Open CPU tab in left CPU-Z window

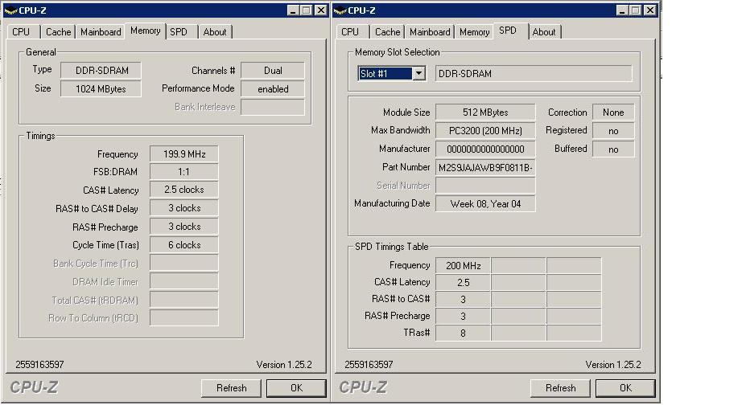21,31
